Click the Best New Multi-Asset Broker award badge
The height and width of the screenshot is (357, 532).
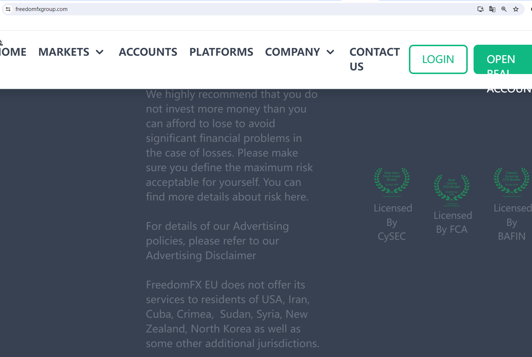[x=392, y=181]
